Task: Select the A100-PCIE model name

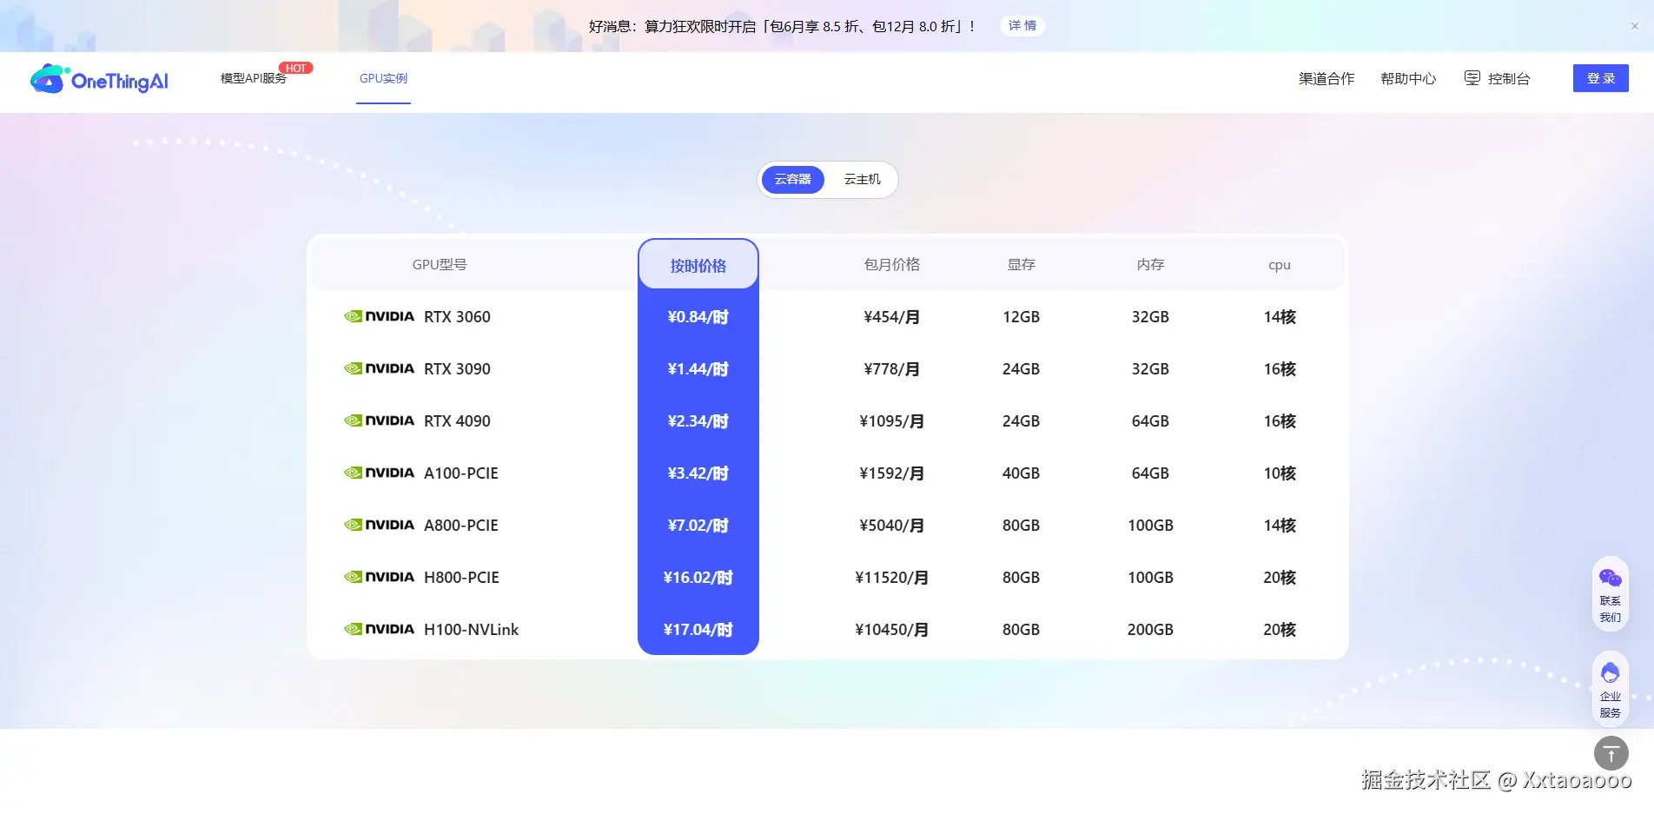Action: pyautogui.click(x=461, y=473)
